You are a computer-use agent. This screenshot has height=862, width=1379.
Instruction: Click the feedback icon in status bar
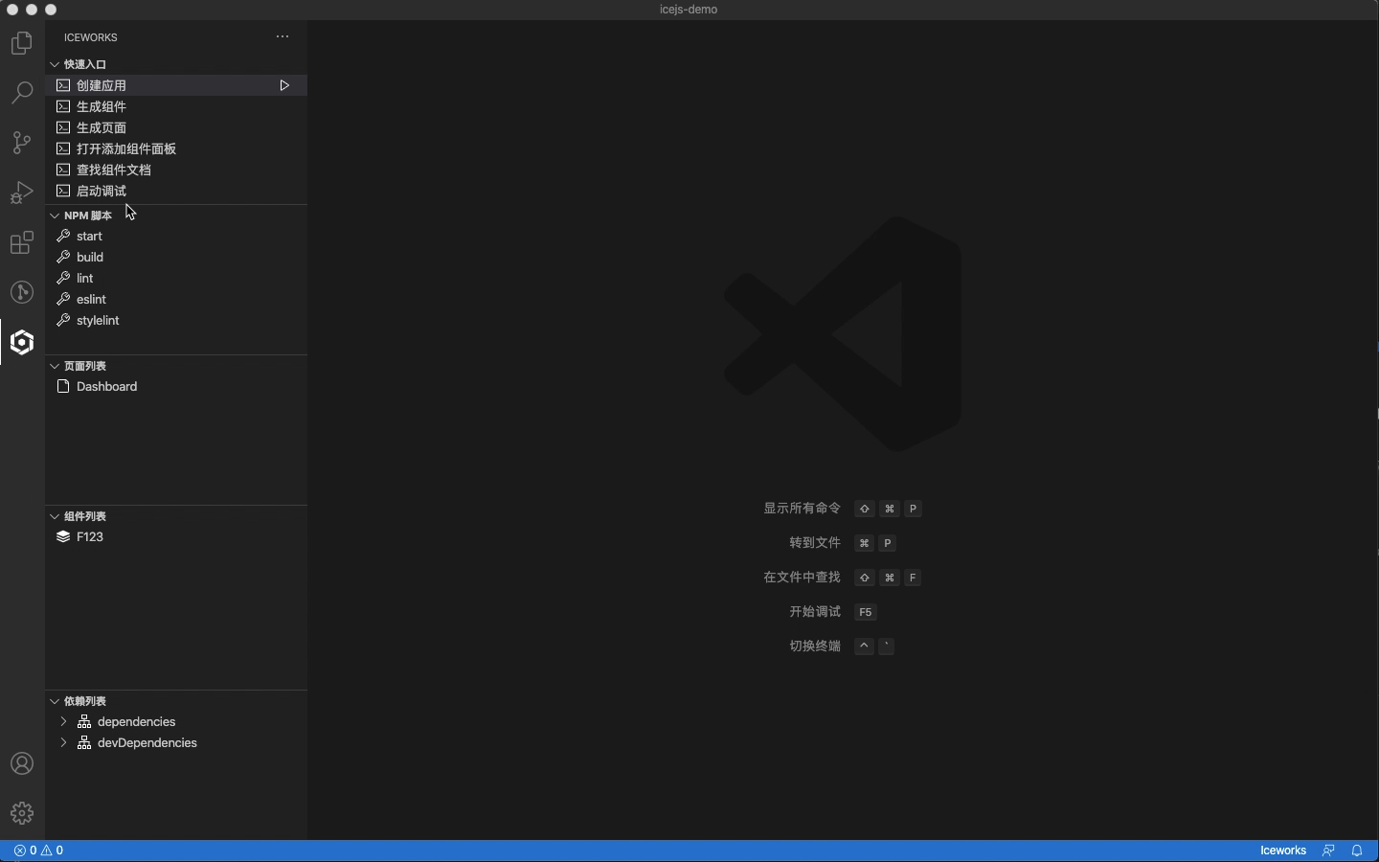1328,851
